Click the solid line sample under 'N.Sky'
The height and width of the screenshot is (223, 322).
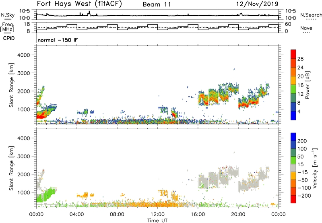tap(7, 19)
